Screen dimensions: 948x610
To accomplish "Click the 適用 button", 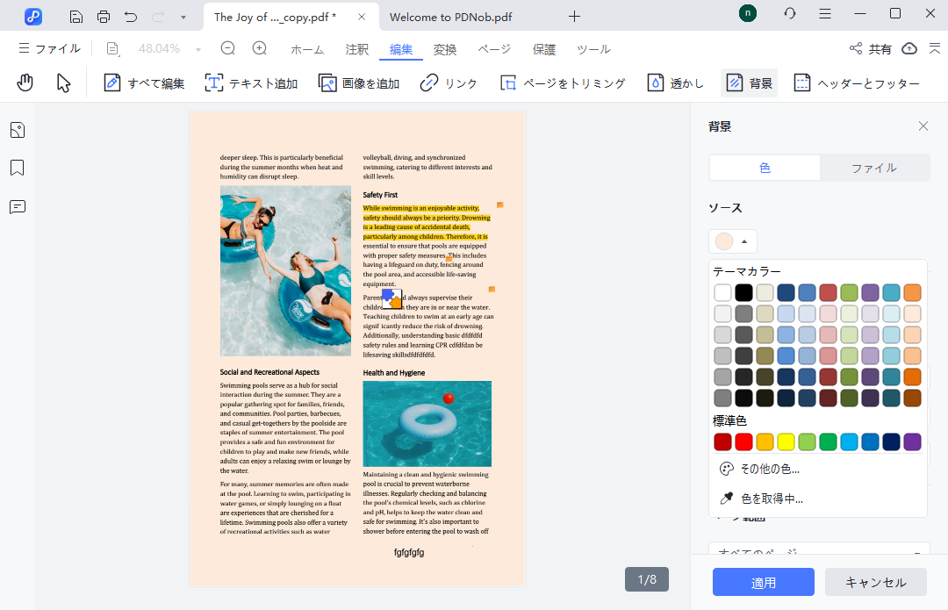I will (763, 582).
